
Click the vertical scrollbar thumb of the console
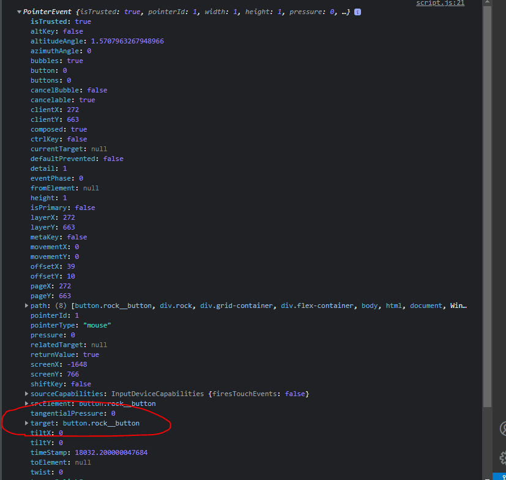coord(487,207)
